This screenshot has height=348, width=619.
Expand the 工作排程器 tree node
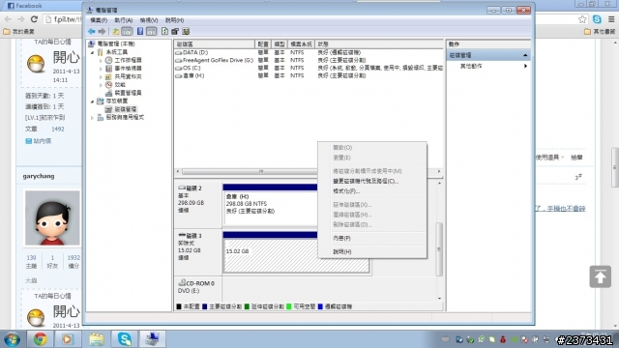[101, 60]
